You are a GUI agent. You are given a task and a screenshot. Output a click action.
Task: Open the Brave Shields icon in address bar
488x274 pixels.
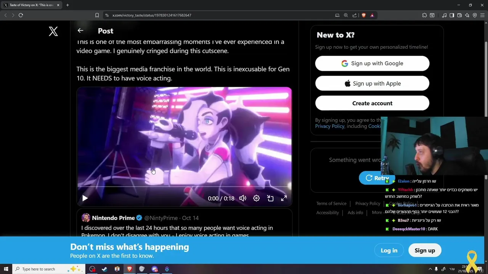point(364,15)
